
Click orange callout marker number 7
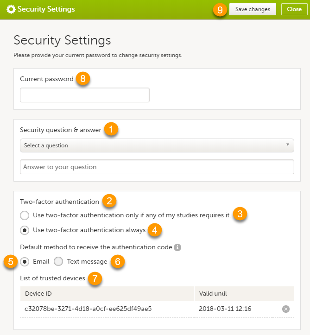tap(95, 278)
